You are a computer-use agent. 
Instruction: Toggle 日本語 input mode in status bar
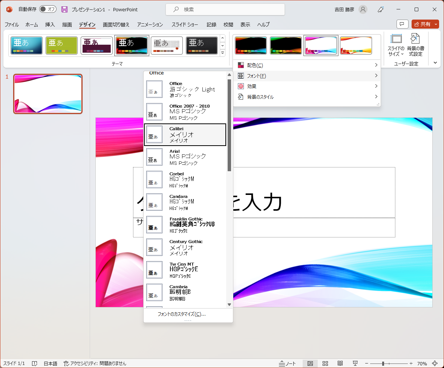pos(50,363)
